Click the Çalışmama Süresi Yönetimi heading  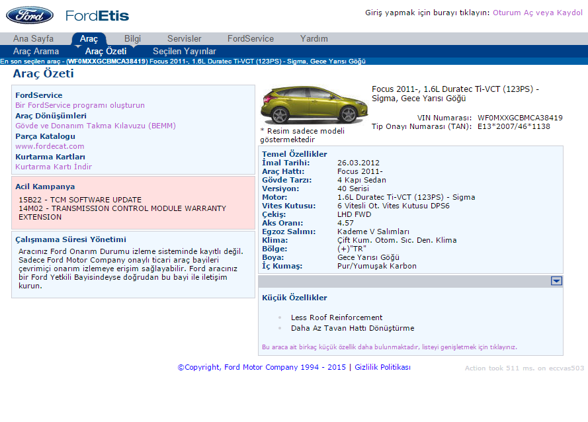[x=71, y=239]
